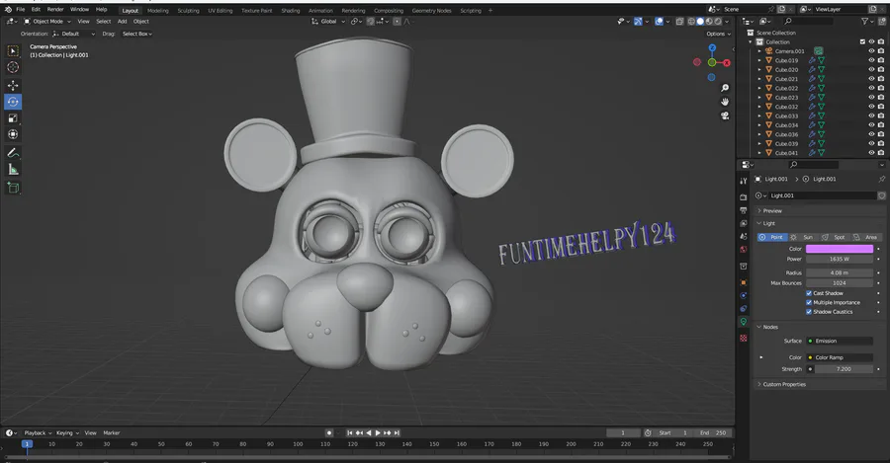Toggle Cast Shadow checkbox
This screenshot has width=890, height=463.
[809, 293]
